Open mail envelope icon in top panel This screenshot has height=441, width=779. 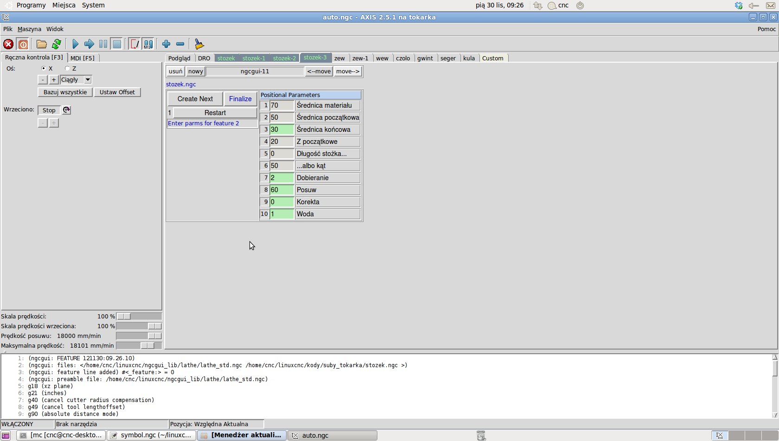[771, 6]
